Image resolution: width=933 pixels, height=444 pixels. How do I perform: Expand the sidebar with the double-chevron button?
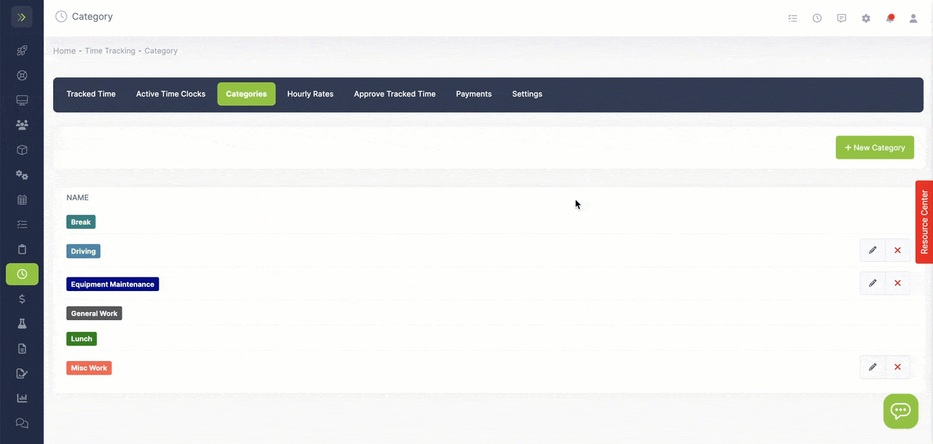[x=21, y=17]
